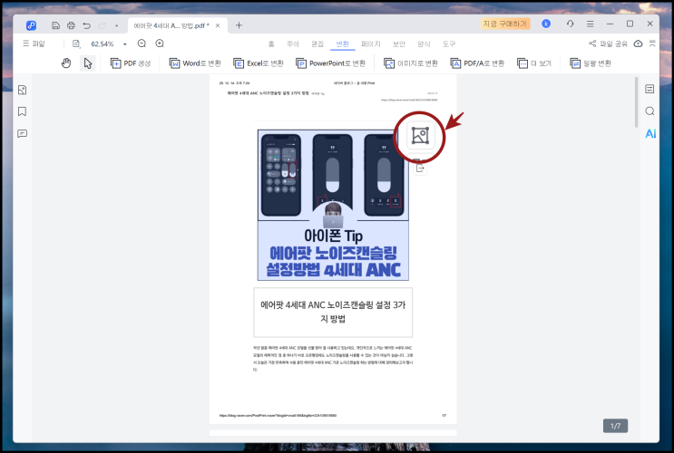
Task: Click the 1/7 page indicator
Action: tap(616, 426)
